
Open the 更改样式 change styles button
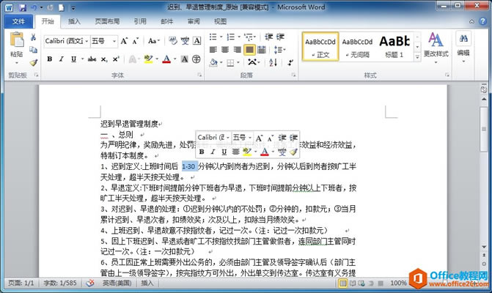click(436, 47)
